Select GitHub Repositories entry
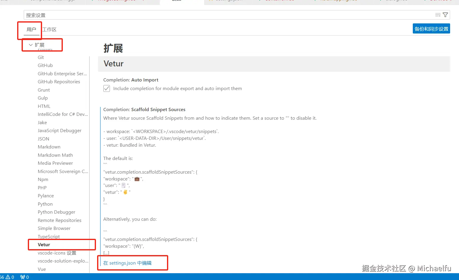This screenshot has height=280, width=459. [59, 82]
